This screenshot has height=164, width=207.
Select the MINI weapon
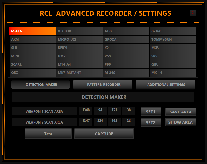coord(33,56)
